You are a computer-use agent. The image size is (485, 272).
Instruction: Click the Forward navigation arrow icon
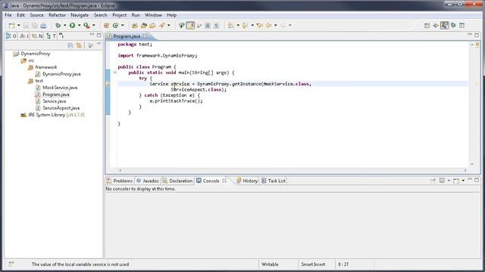coord(283,25)
